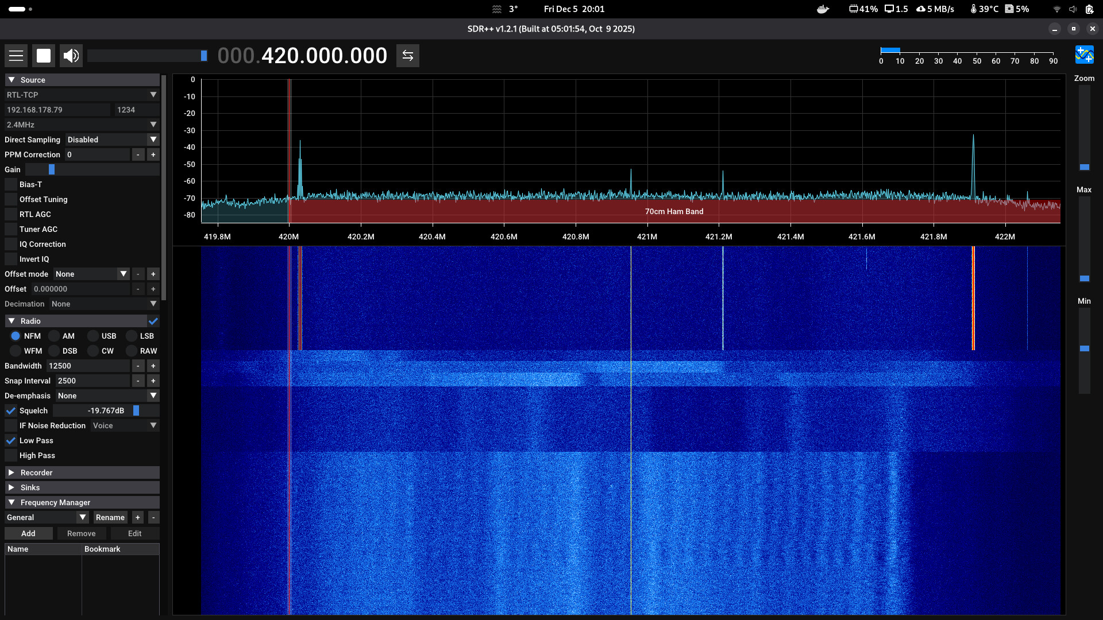Viewport: 1103px width, 620px height.
Task: Select USB demodulation radio button
Action: [93, 336]
